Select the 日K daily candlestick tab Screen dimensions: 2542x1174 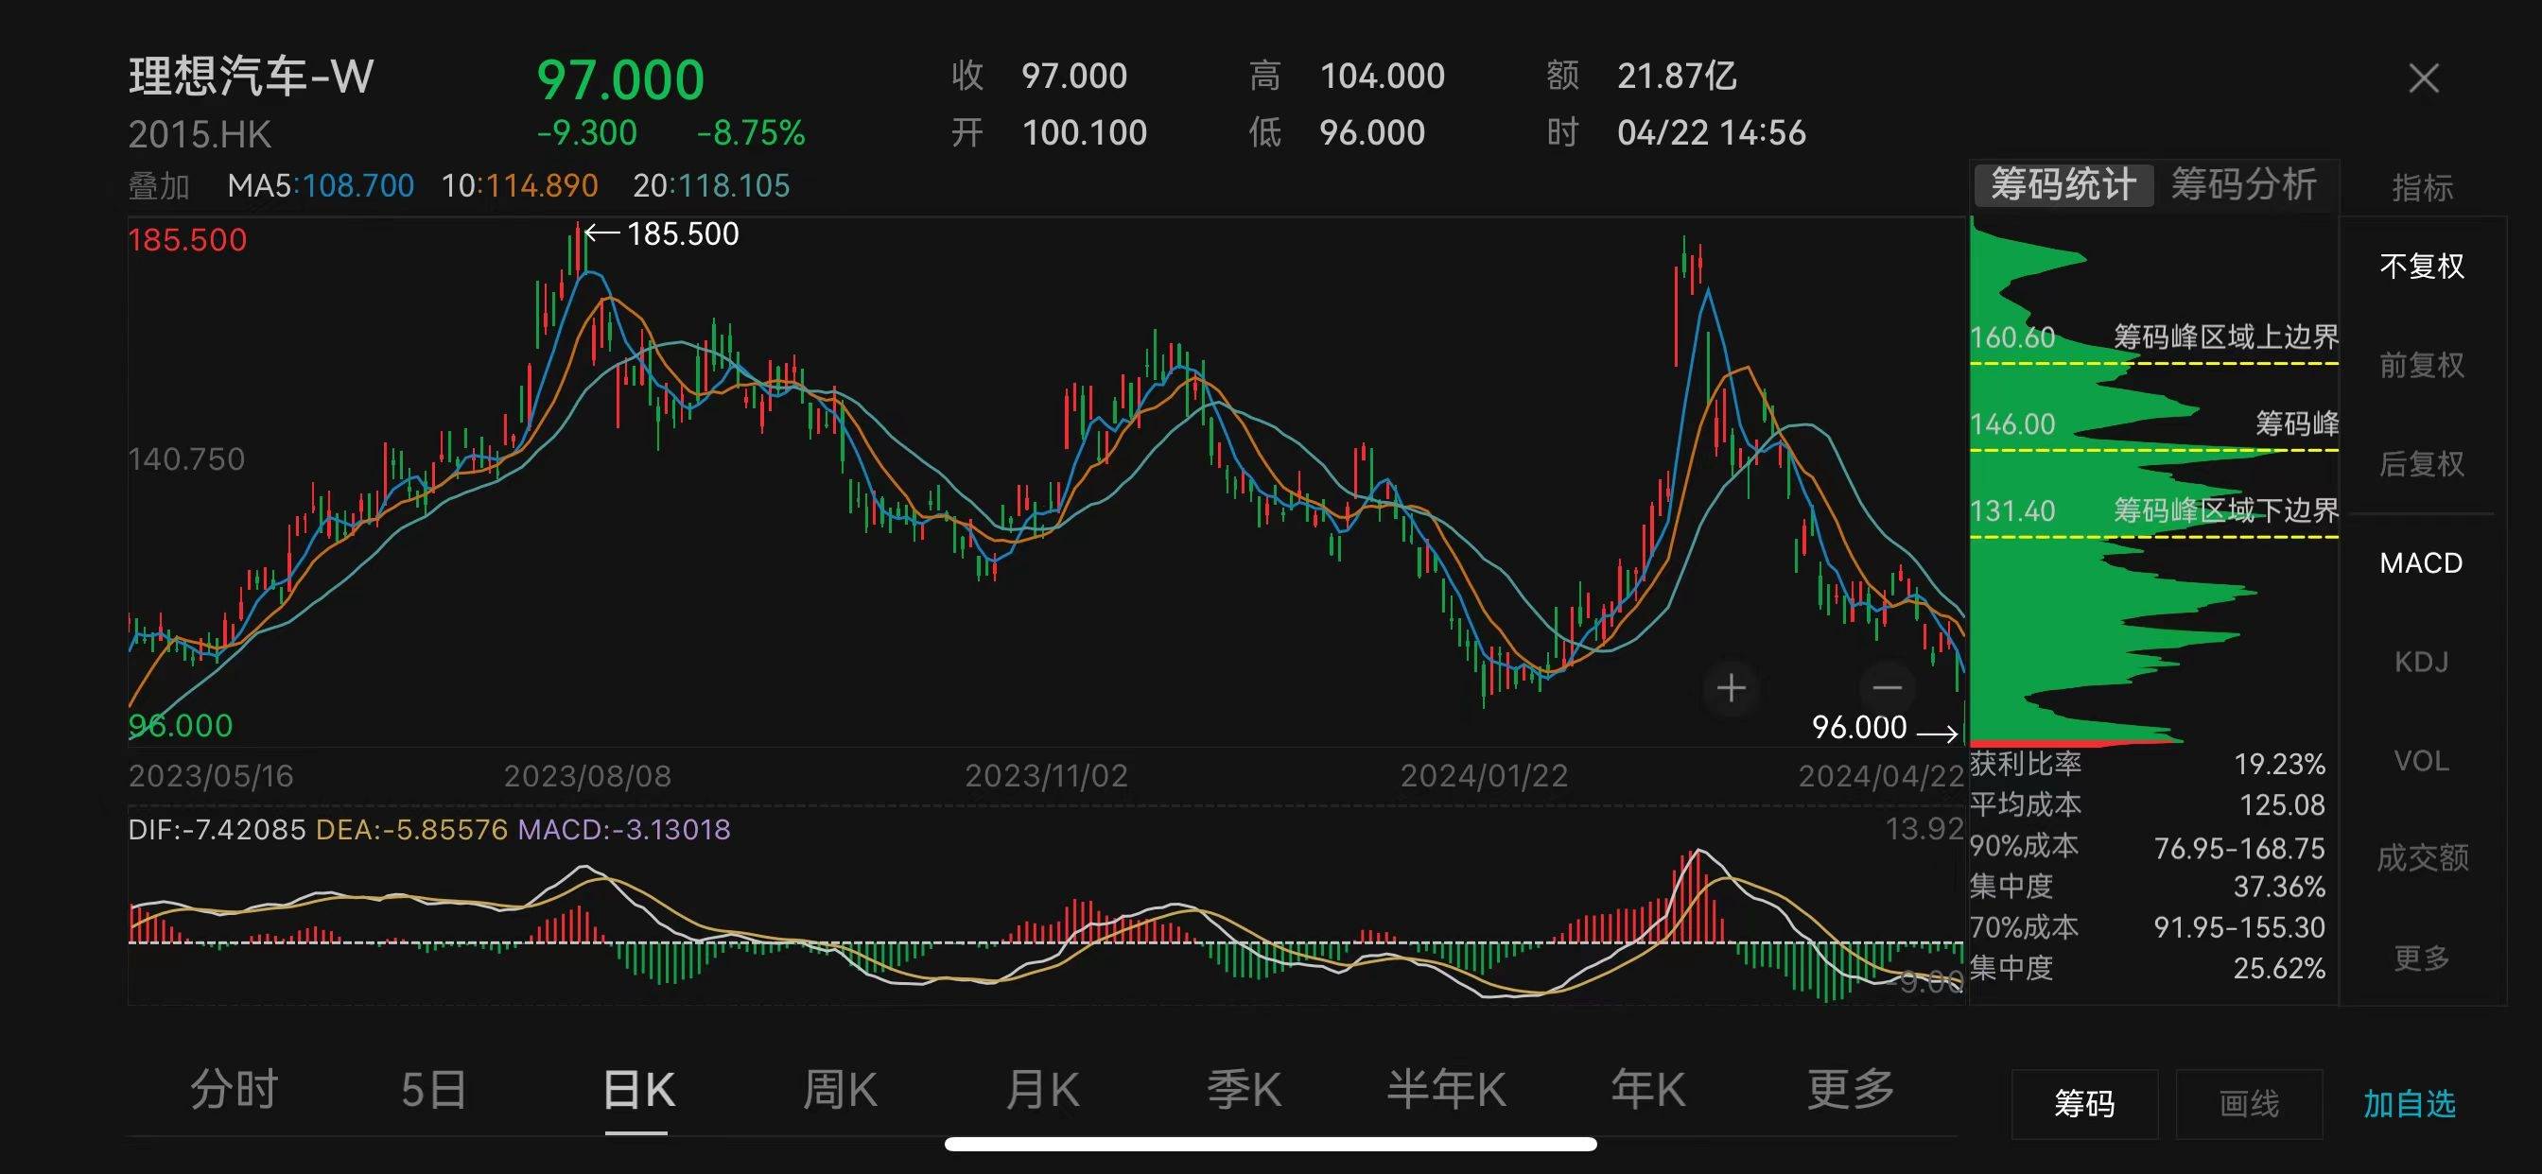[638, 1090]
